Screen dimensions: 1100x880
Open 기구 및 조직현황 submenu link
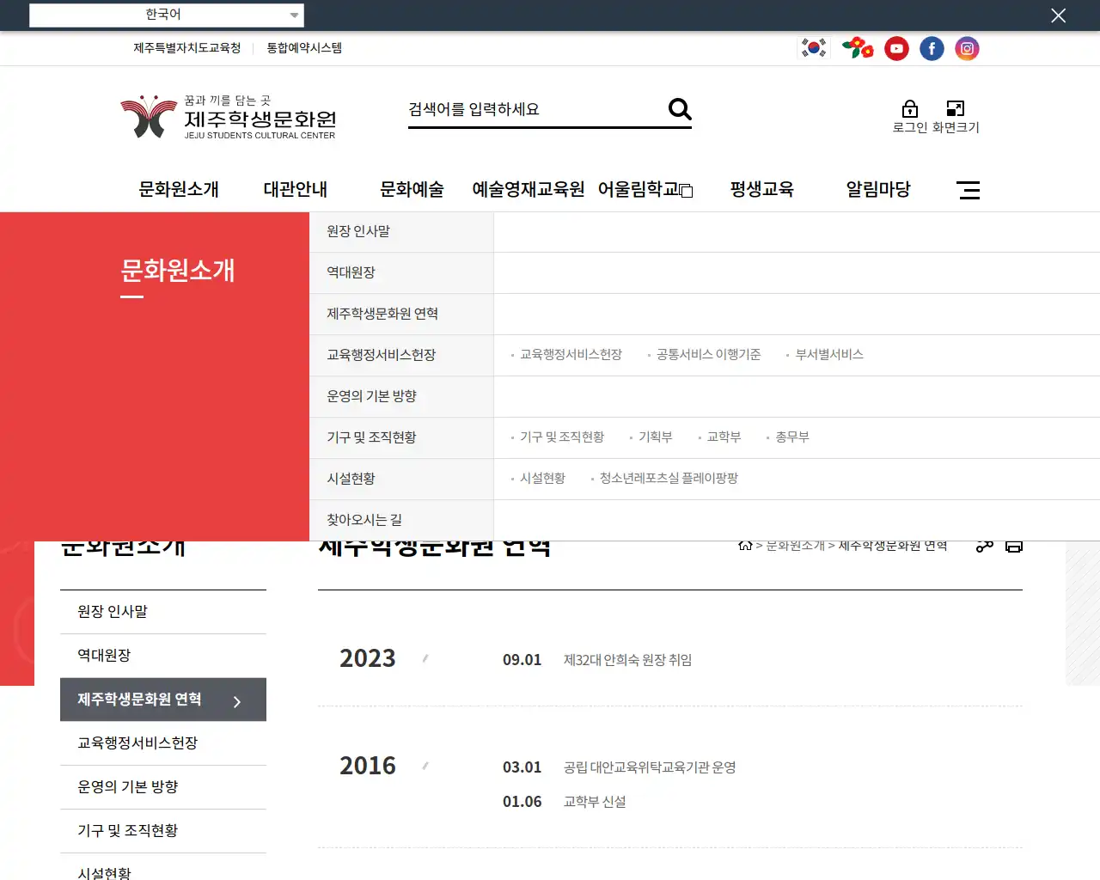(x=562, y=437)
